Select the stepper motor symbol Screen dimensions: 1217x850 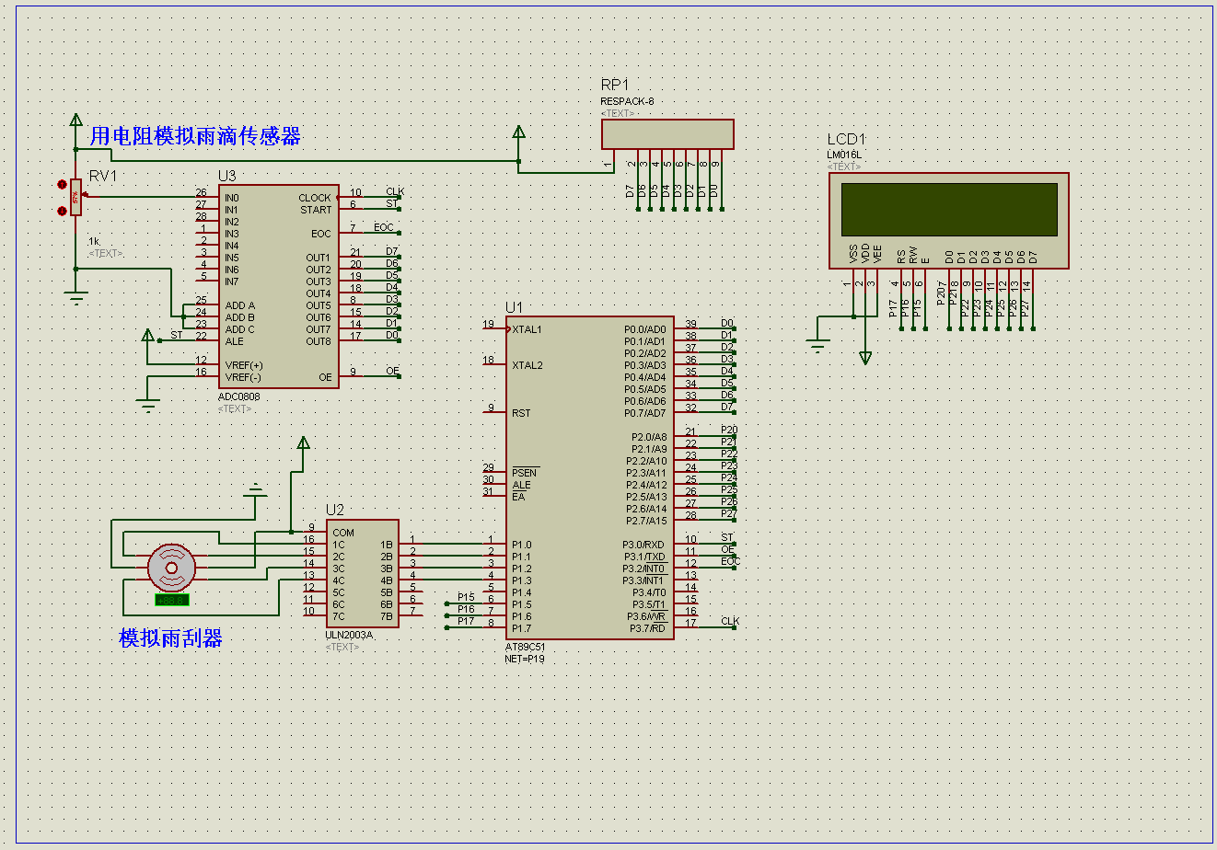[172, 568]
